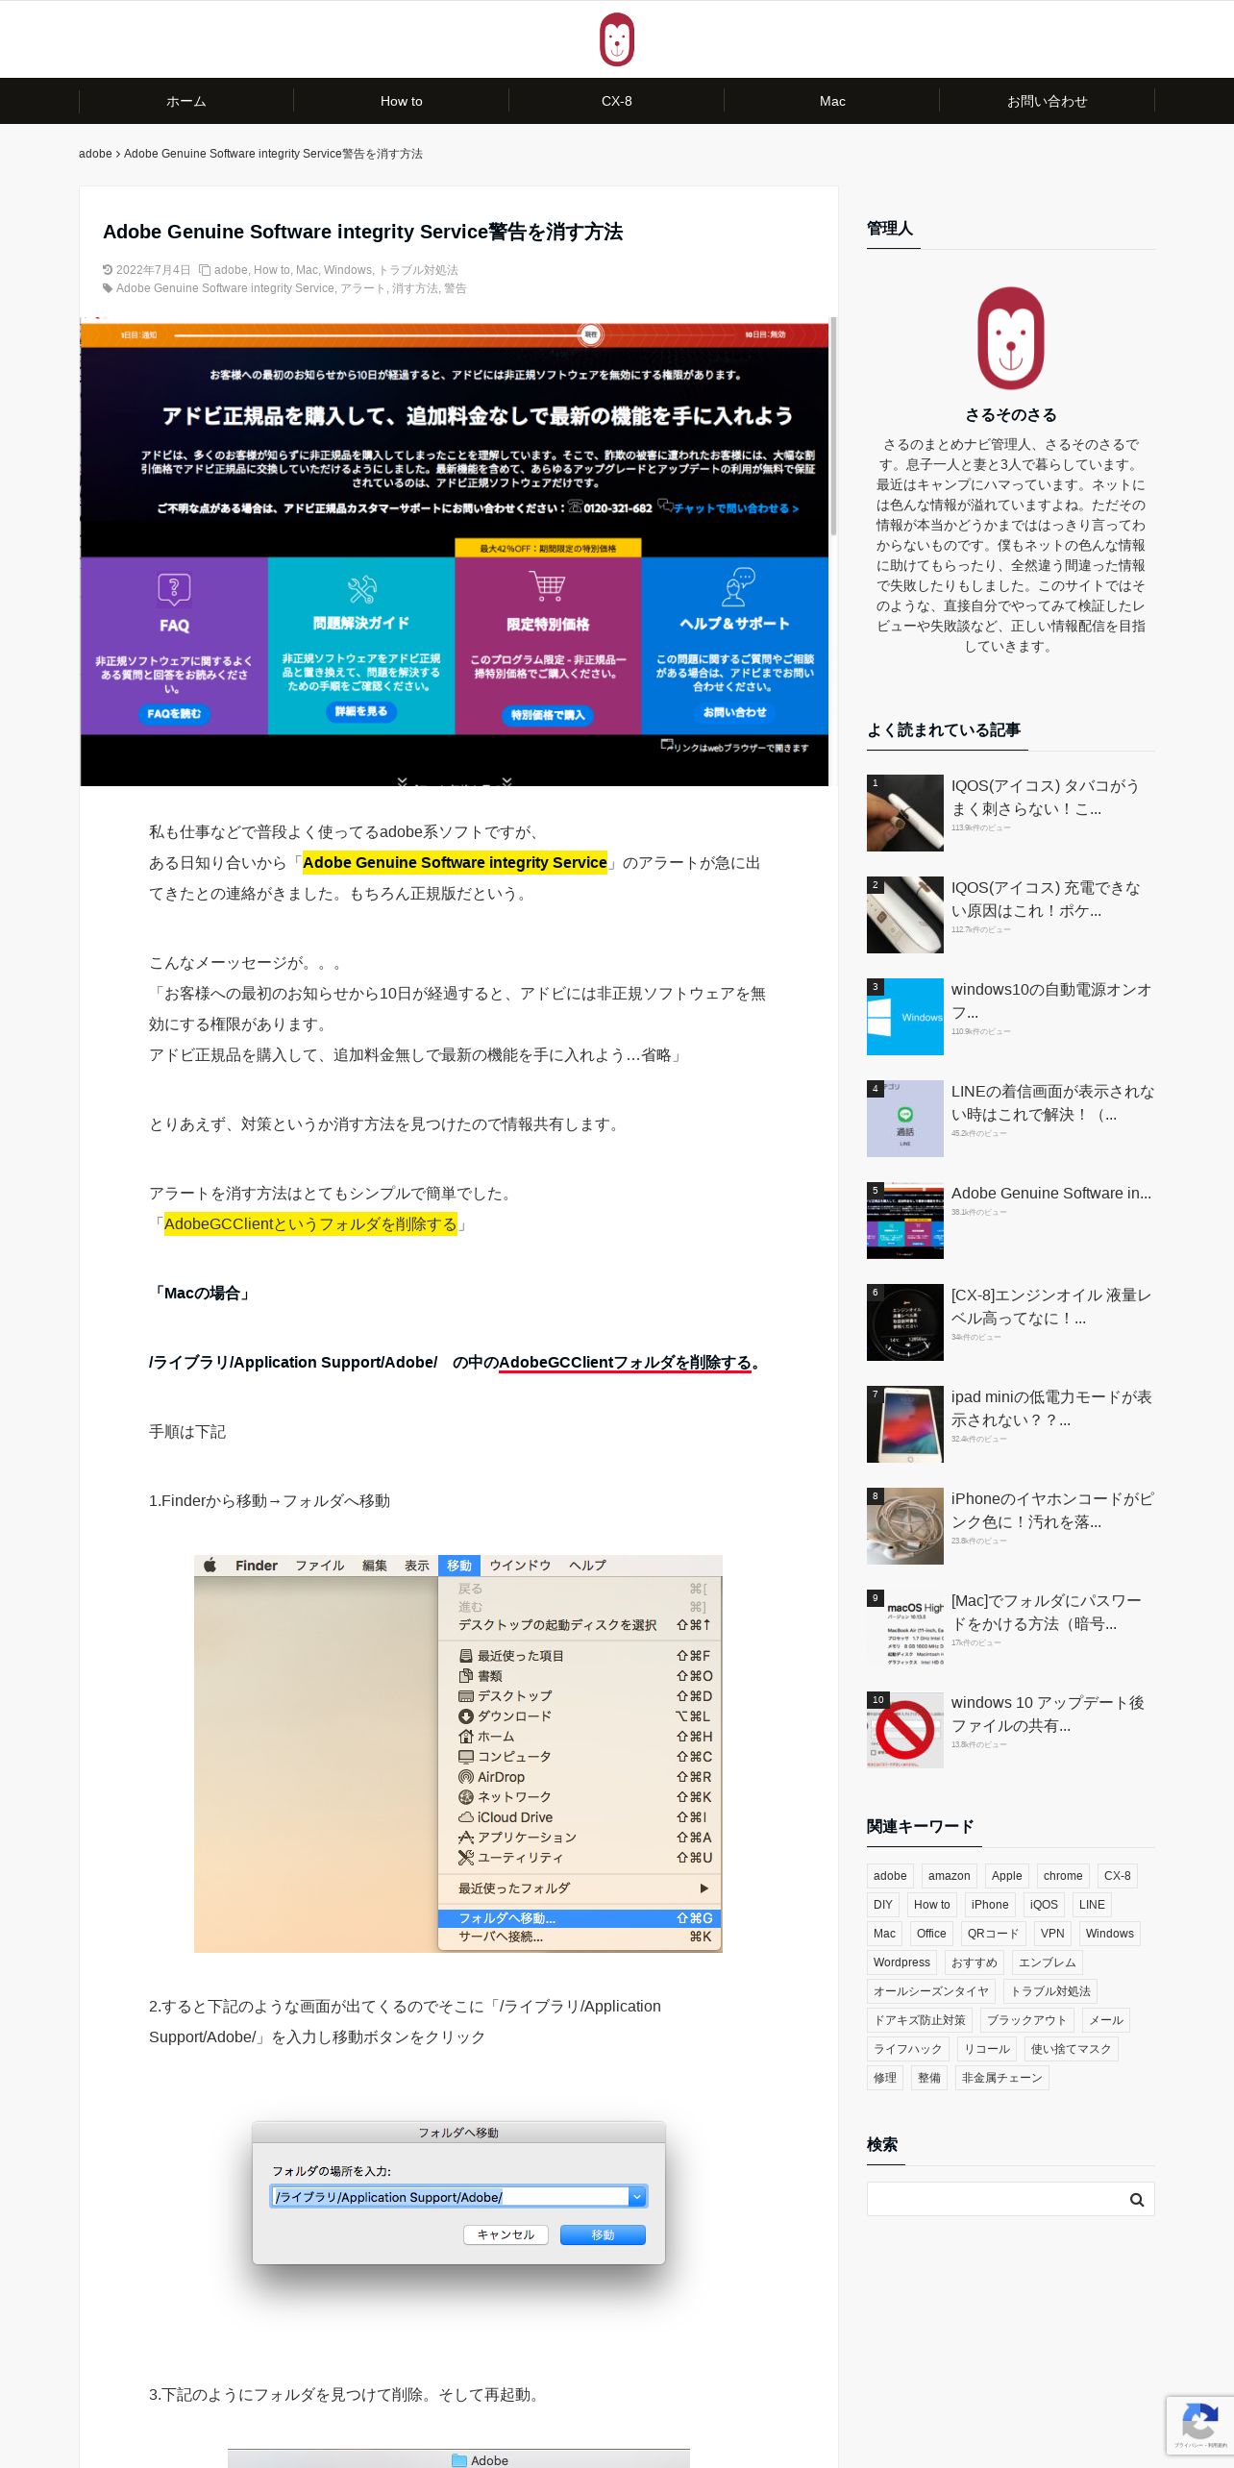Screen dimensions: 1234x2468
Task: Select the chrome keyword tag
Action: pos(1063,1876)
